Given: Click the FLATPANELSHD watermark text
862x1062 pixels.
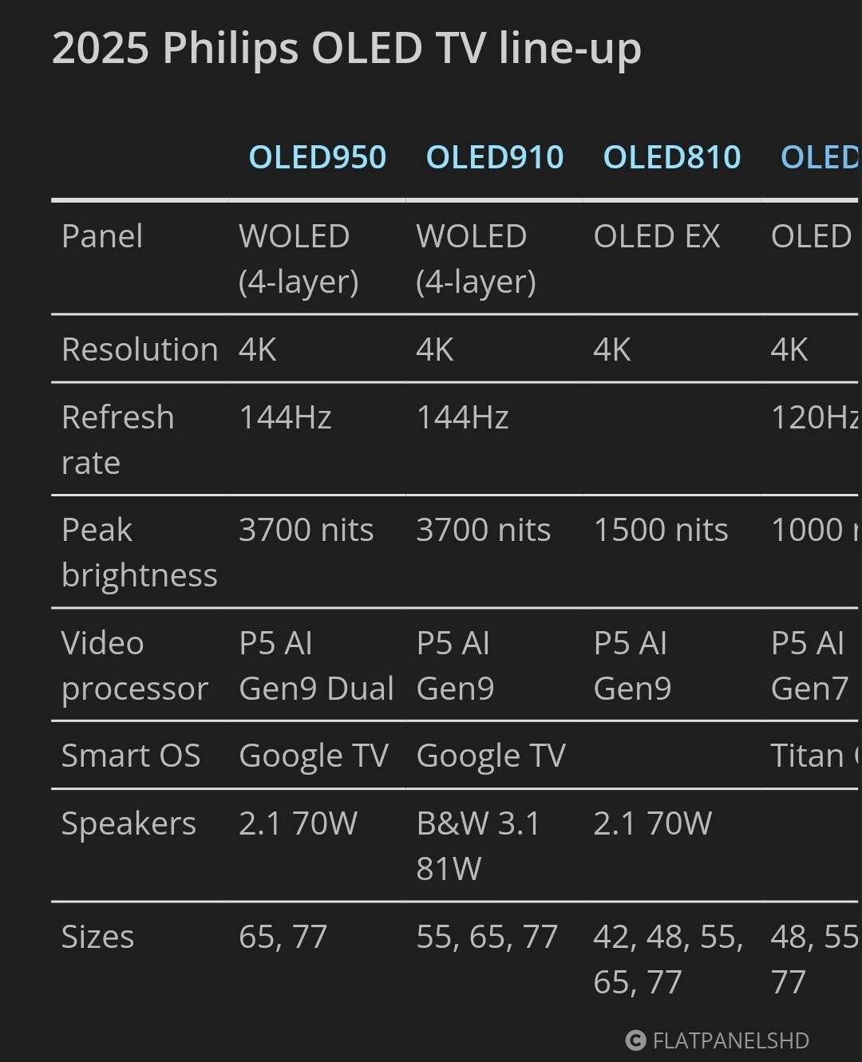Looking at the screenshot, I should click(730, 1040).
